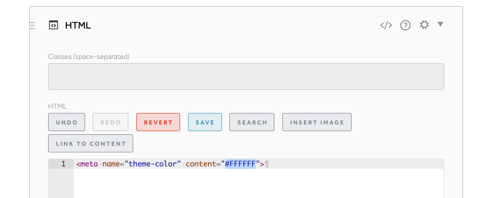The image size is (494, 198).
Task: Open block settings with the gear icon
Action: [x=424, y=25]
